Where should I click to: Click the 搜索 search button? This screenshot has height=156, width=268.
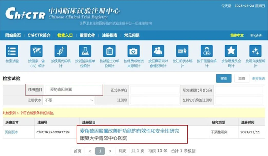point(224,78)
